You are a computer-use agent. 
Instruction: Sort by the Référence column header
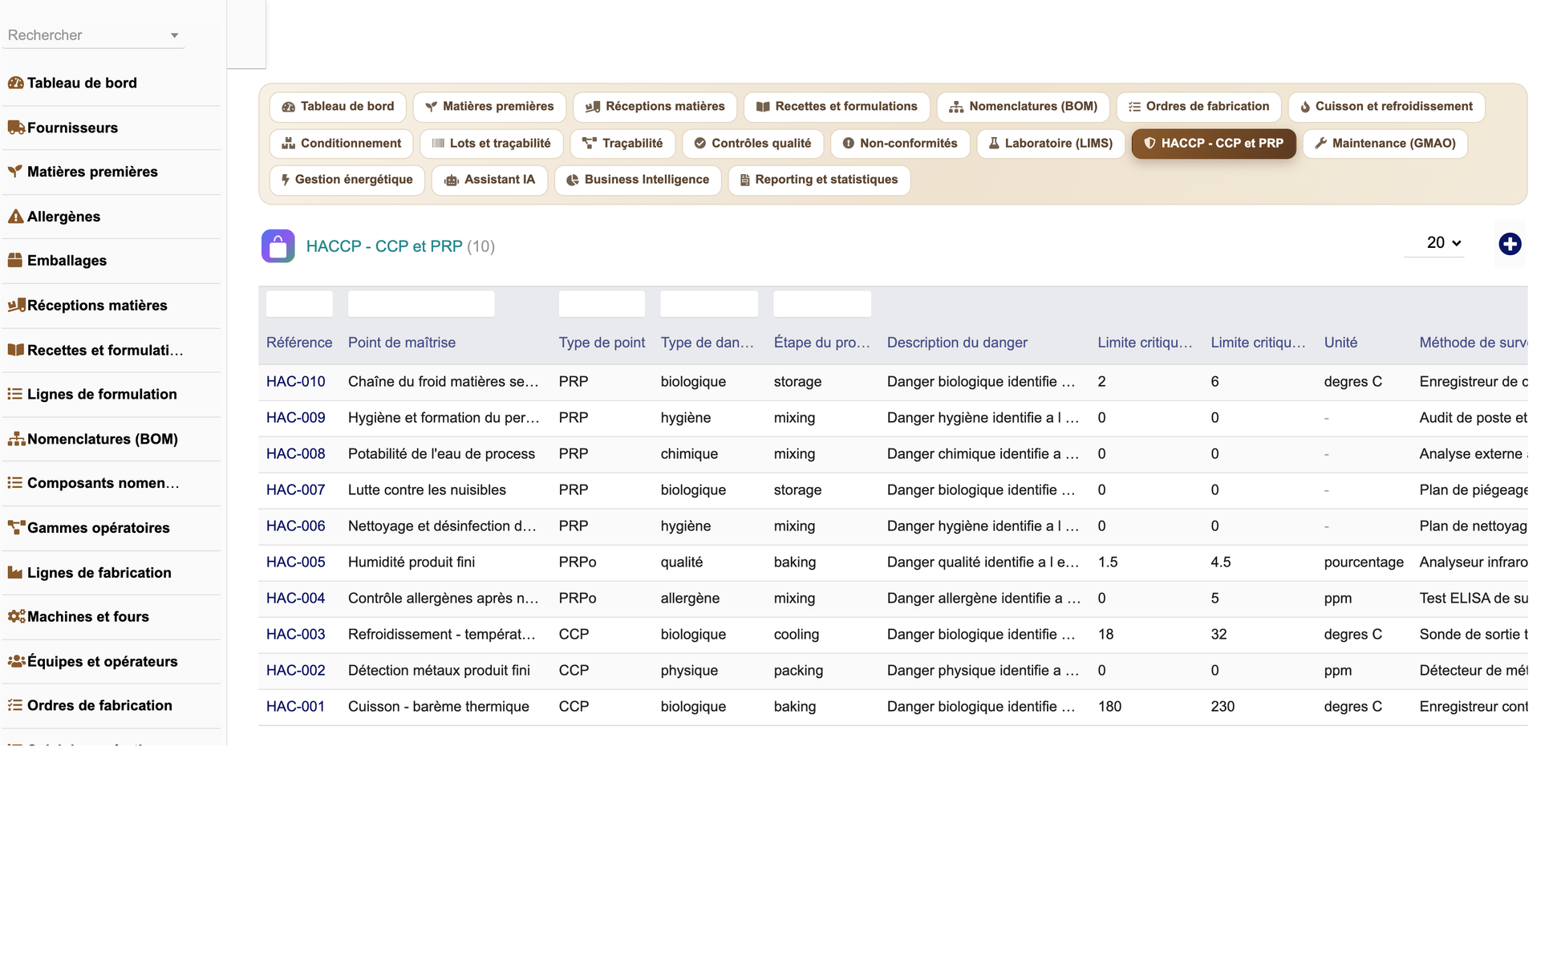click(299, 343)
